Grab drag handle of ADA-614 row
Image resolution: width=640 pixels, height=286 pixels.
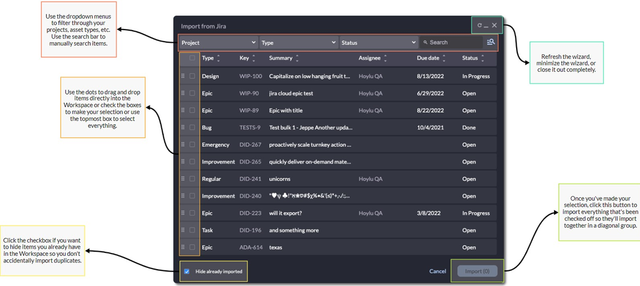pos(183,247)
